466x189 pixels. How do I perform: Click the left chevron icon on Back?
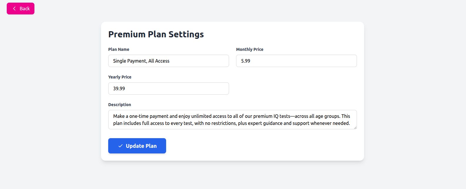click(x=14, y=9)
